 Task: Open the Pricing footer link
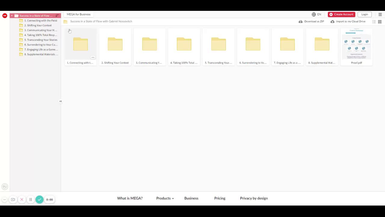220,198
